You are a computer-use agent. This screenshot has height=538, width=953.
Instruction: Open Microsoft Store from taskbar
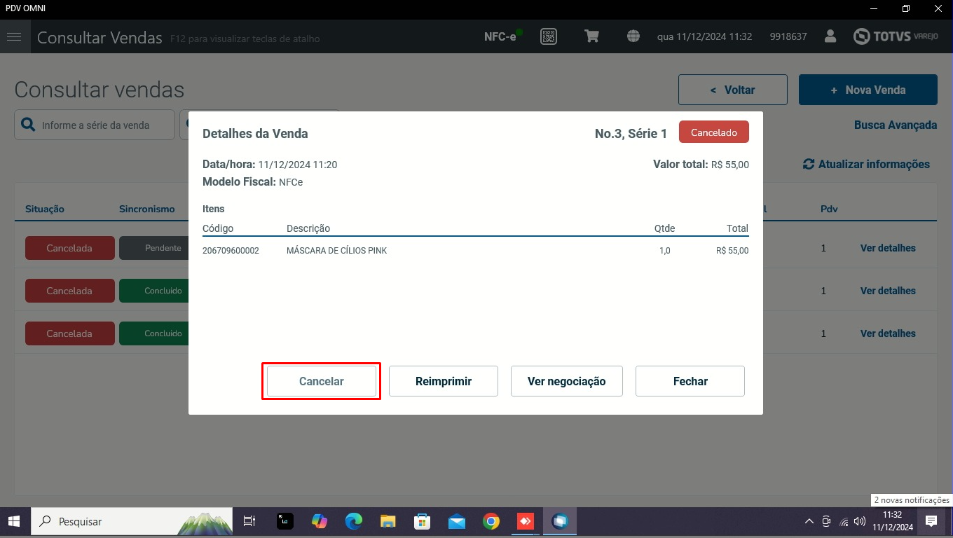pos(423,521)
